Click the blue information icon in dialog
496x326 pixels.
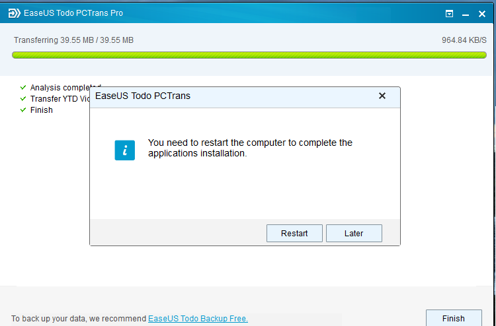[x=124, y=150]
